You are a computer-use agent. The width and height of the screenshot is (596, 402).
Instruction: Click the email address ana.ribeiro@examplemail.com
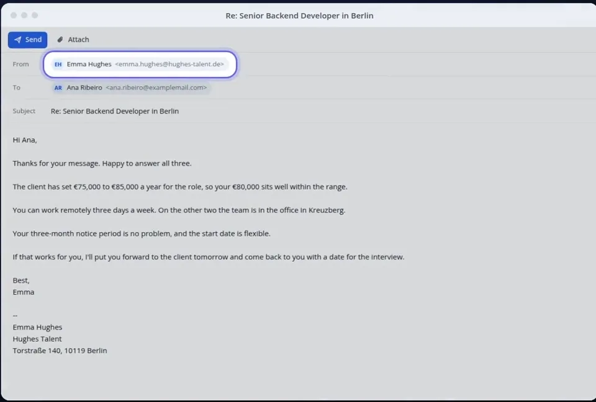coord(156,87)
